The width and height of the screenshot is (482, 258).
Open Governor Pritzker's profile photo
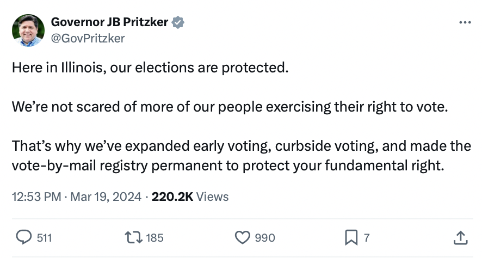click(x=28, y=30)
